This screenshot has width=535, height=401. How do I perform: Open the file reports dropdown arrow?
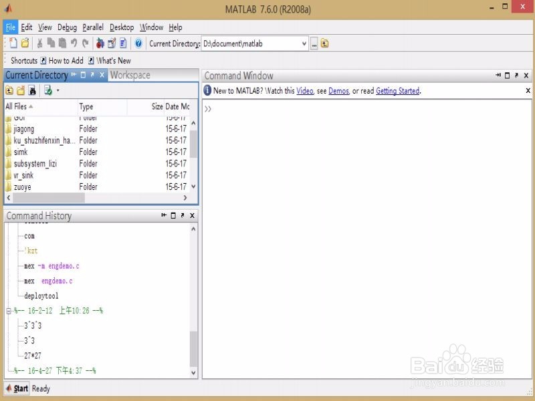coord(58,91)
